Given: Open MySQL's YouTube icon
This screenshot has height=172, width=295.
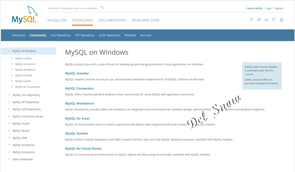Looking at the screenshot, I should coord(281,20).
